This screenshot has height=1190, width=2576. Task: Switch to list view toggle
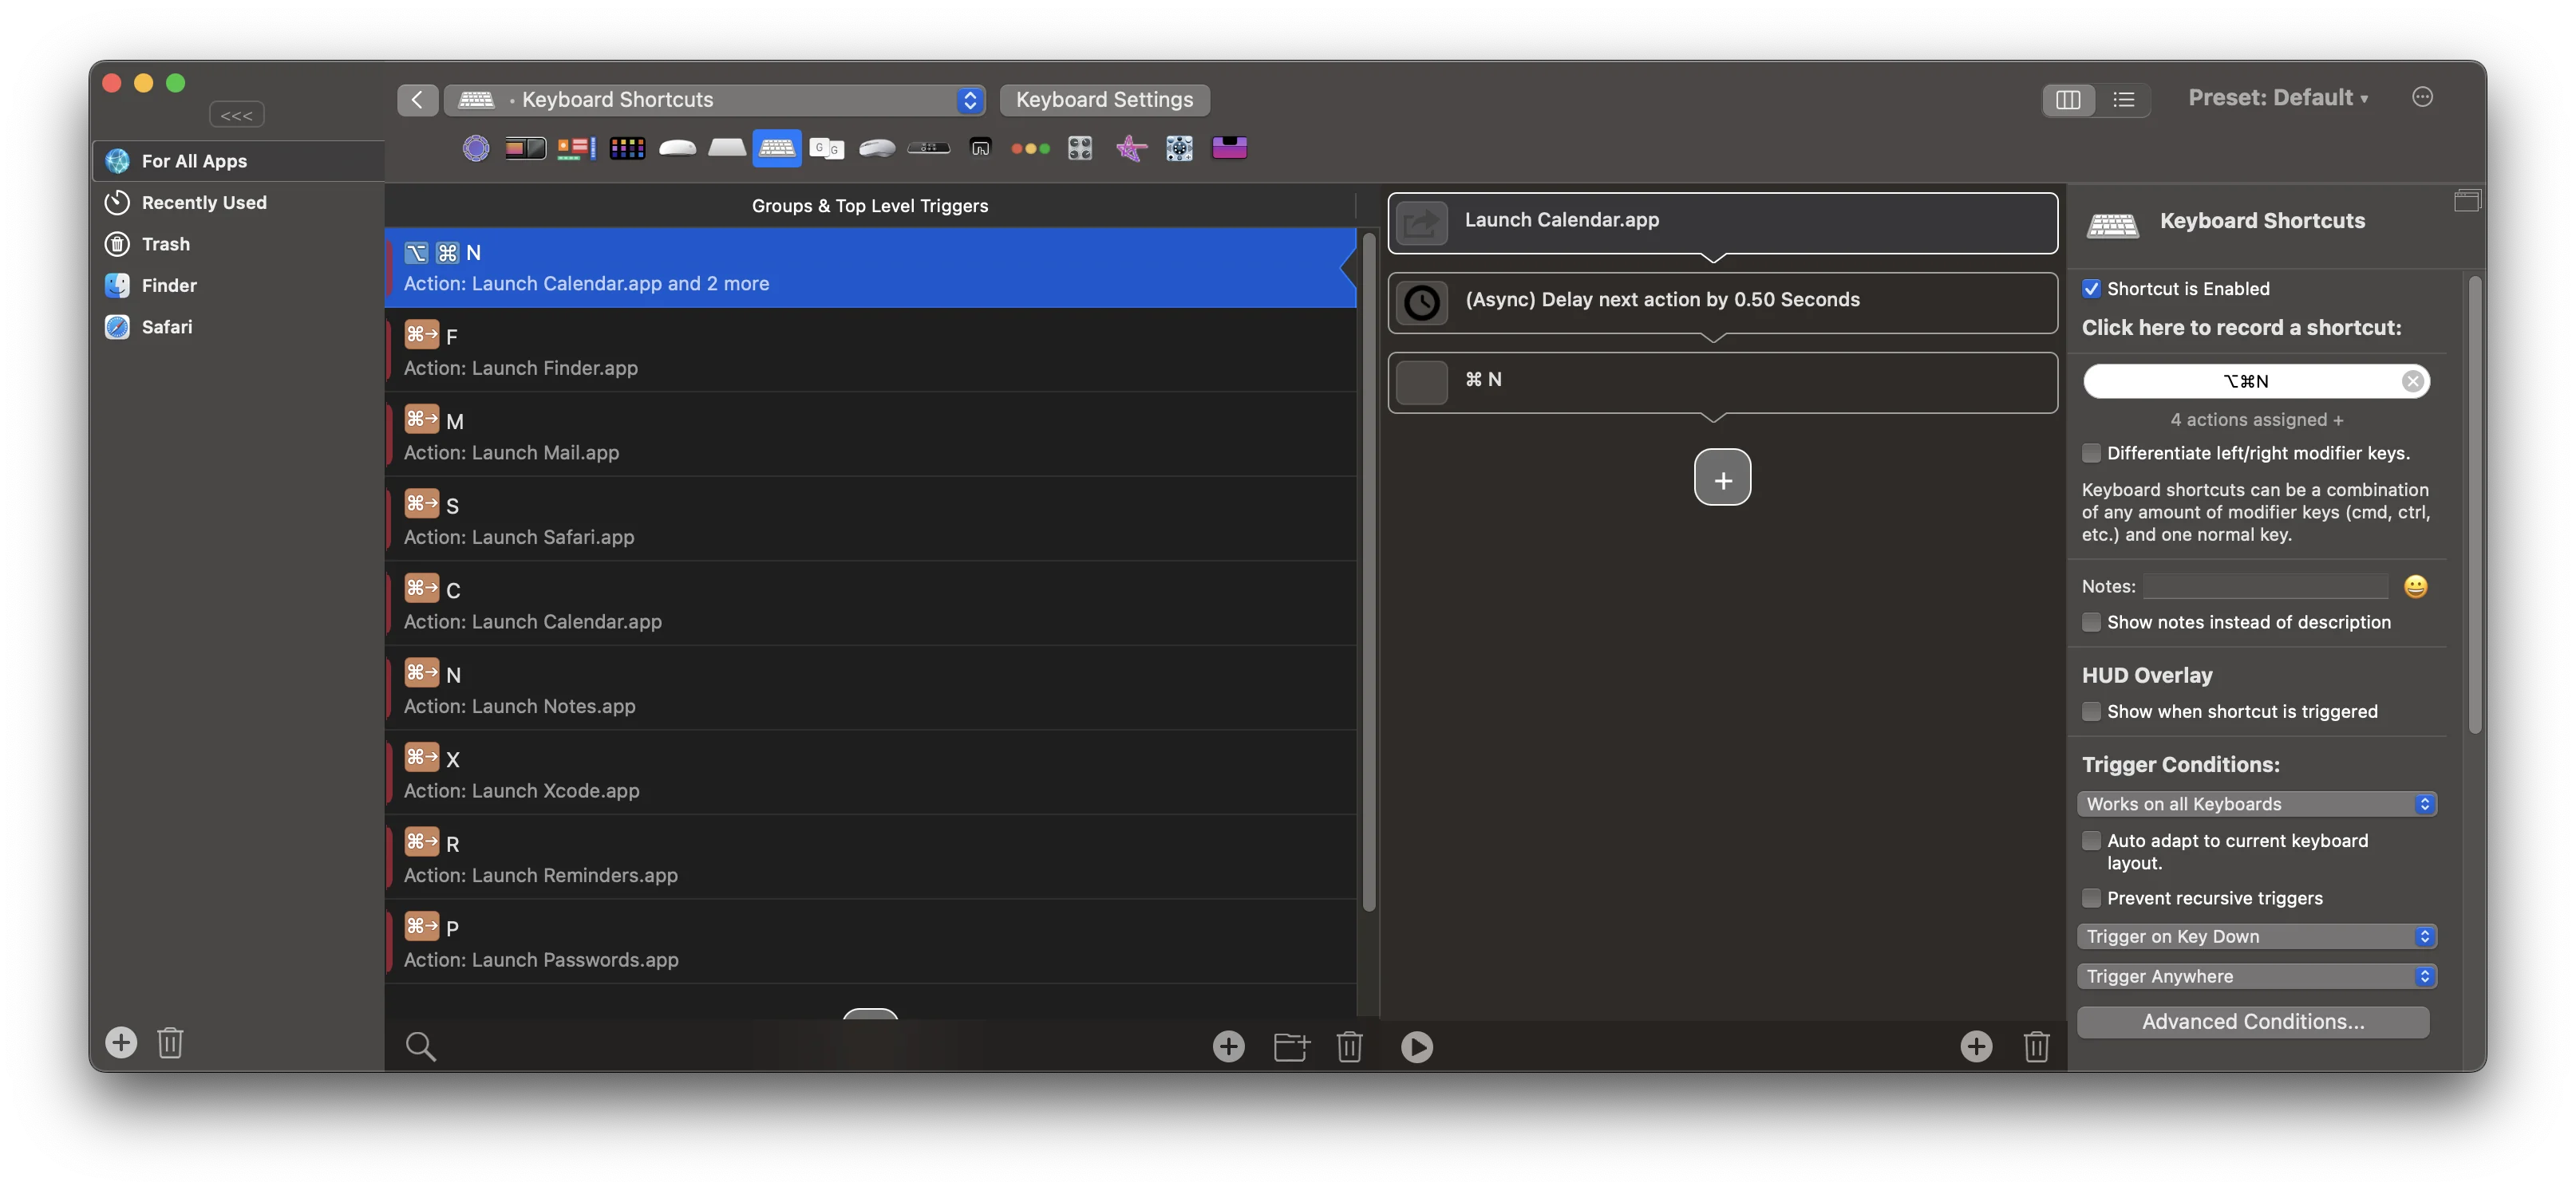[x=2123, y=99]
